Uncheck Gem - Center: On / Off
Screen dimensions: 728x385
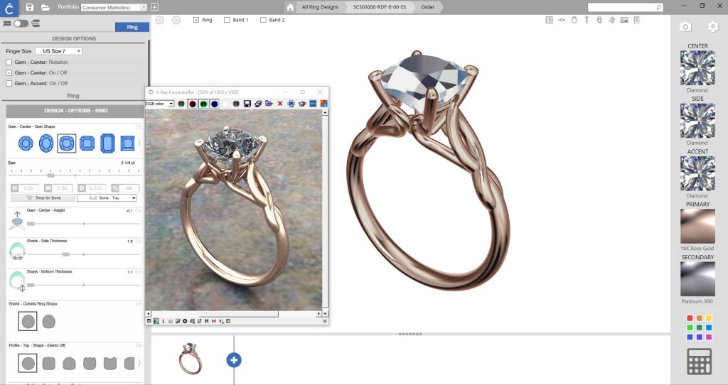pyautogui.click(x=9, y=73)
